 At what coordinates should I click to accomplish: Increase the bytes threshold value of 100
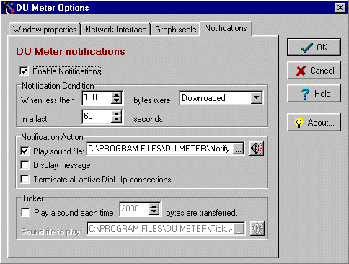click(117, 95)
